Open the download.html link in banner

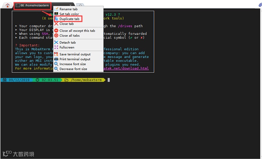pyautogui.click(x=126, y=68)
